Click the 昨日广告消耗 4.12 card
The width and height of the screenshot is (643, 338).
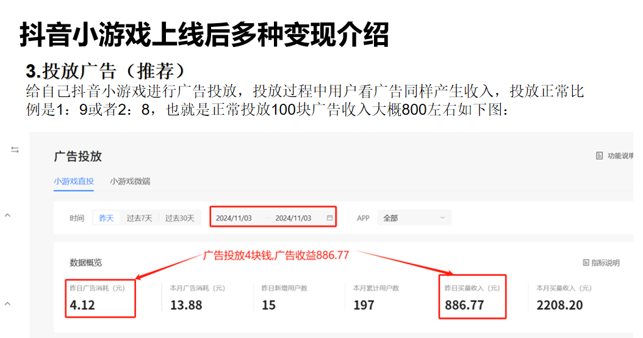99,298
